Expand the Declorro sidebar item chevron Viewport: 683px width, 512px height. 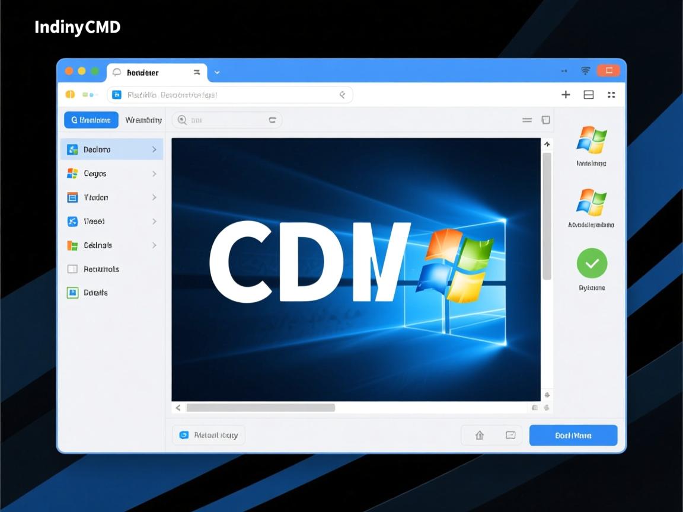click(x=154, y=150)
